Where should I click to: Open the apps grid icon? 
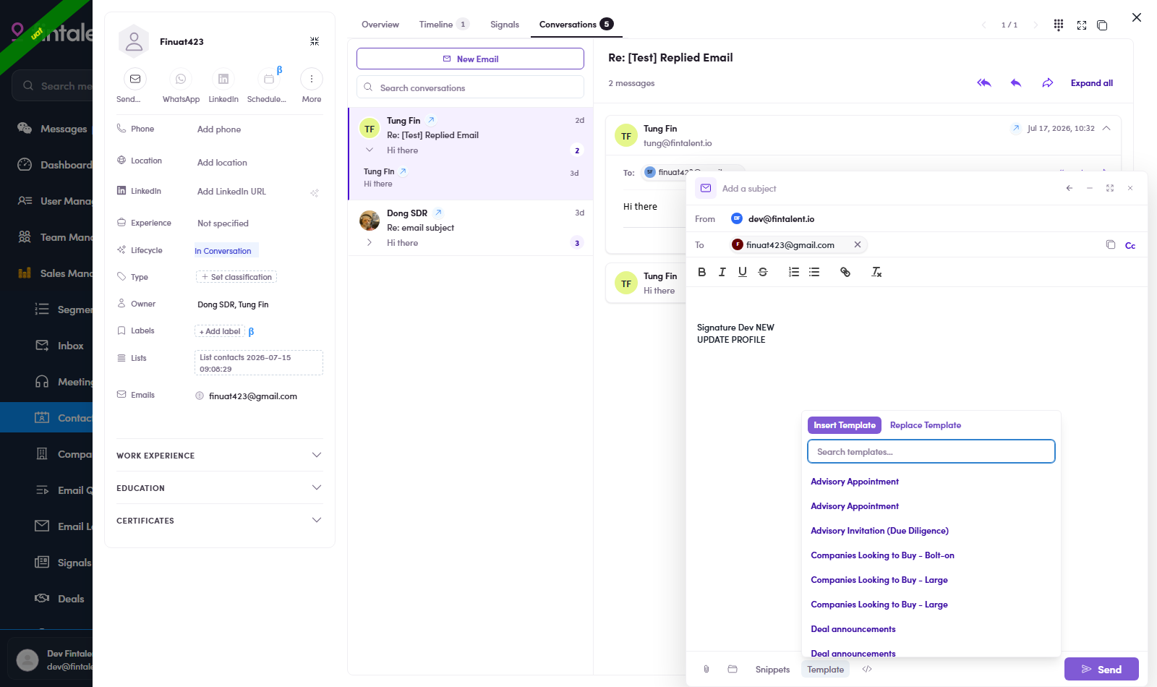(x=1059, y=25)
